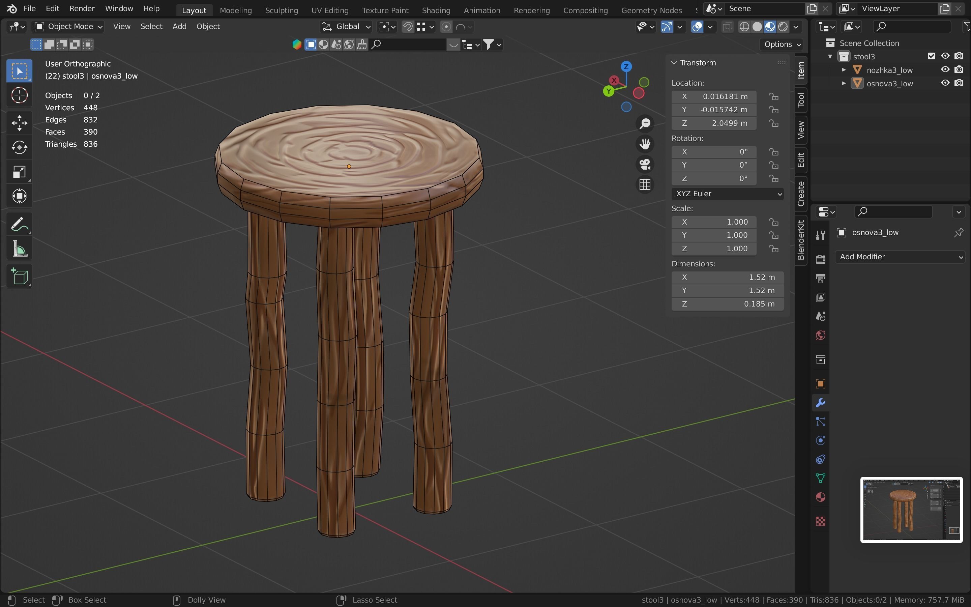Open the XYZ Euler rotation mode dropdown

tap(727, 194)
